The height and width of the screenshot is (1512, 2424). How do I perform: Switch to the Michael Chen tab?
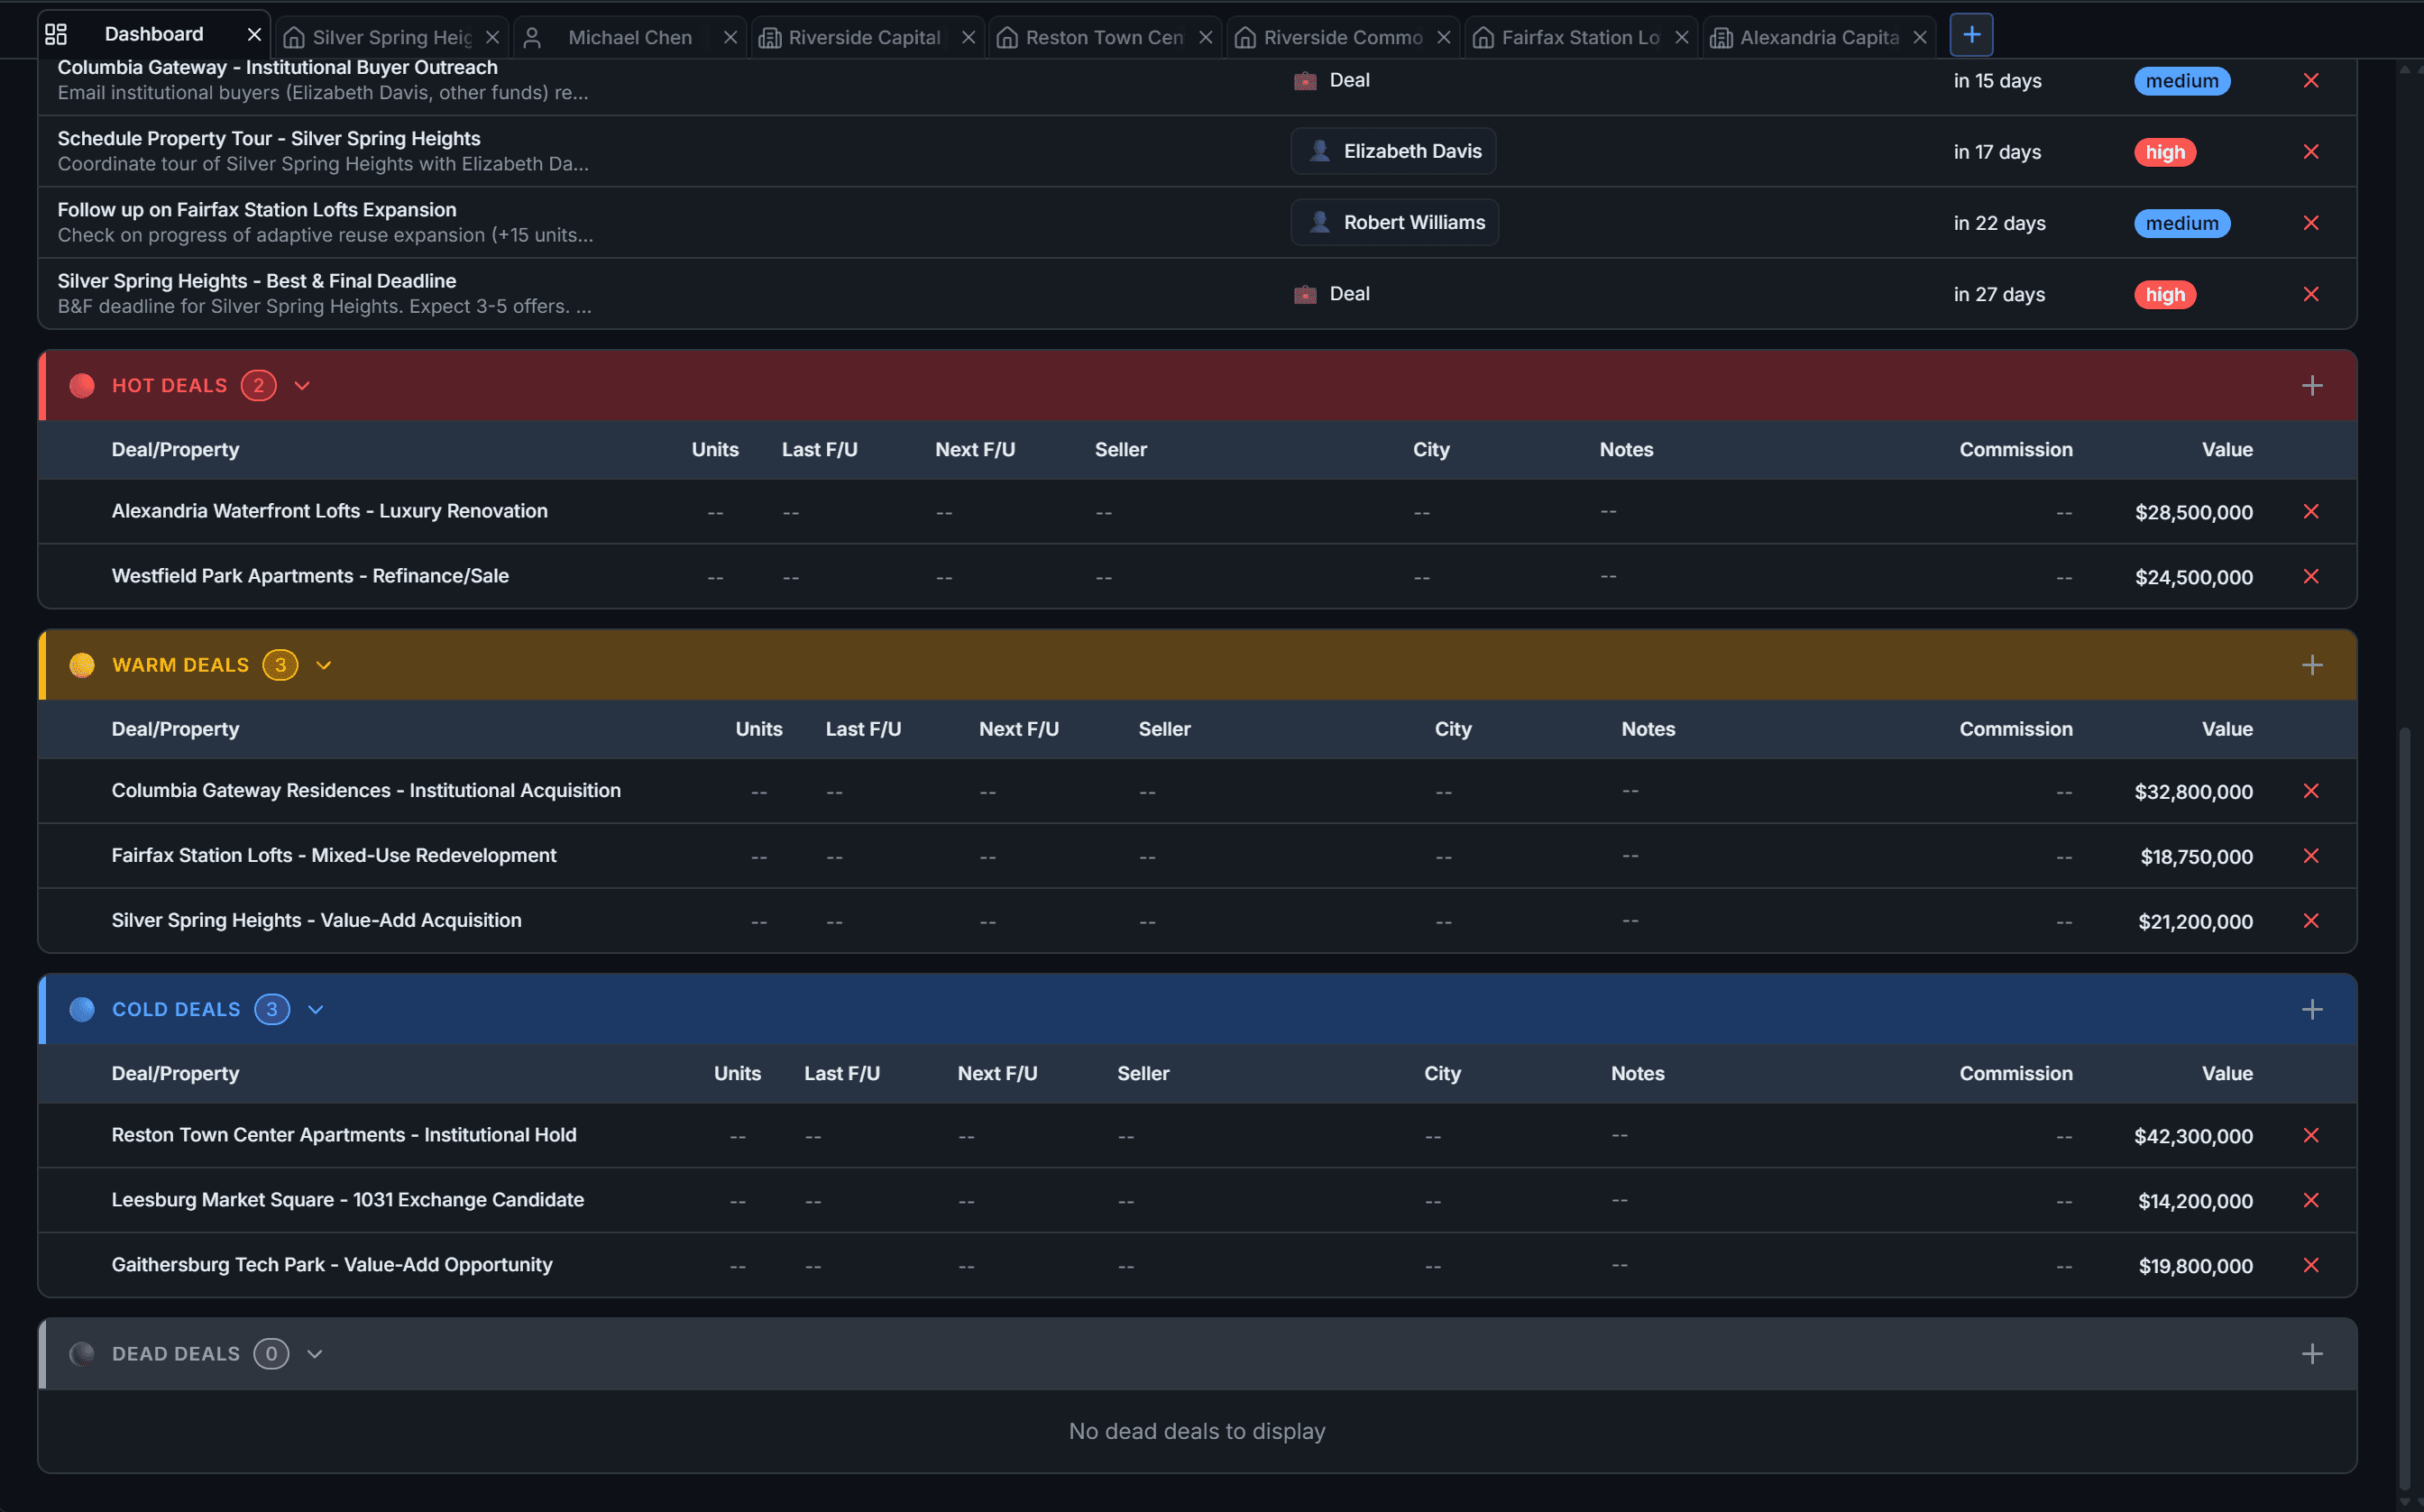pos(629,38)
